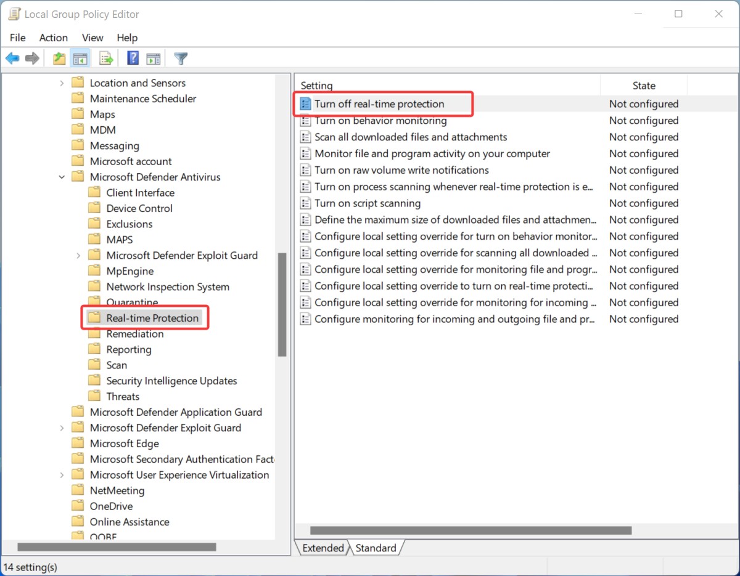This screenshot has width=740, height=576.
Task: Click the settings list horizontal scrollbar thumb
Action: pyautogui.click(x=471, y=530)
